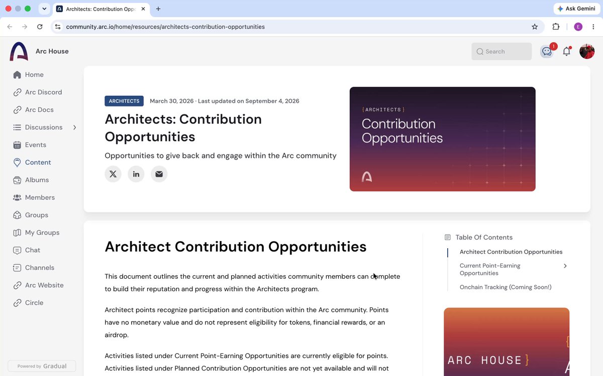Click the Powered by Gradual badge
The width and height of the screenshot is (603, 376).
click(42, 366)
